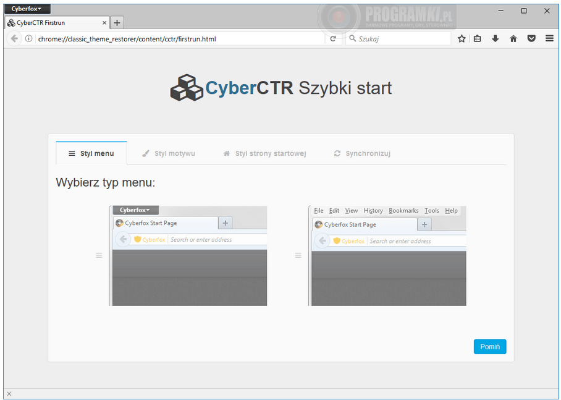Choose the Cyberfox button menu style thumbnail

click(x=188, y=256)
